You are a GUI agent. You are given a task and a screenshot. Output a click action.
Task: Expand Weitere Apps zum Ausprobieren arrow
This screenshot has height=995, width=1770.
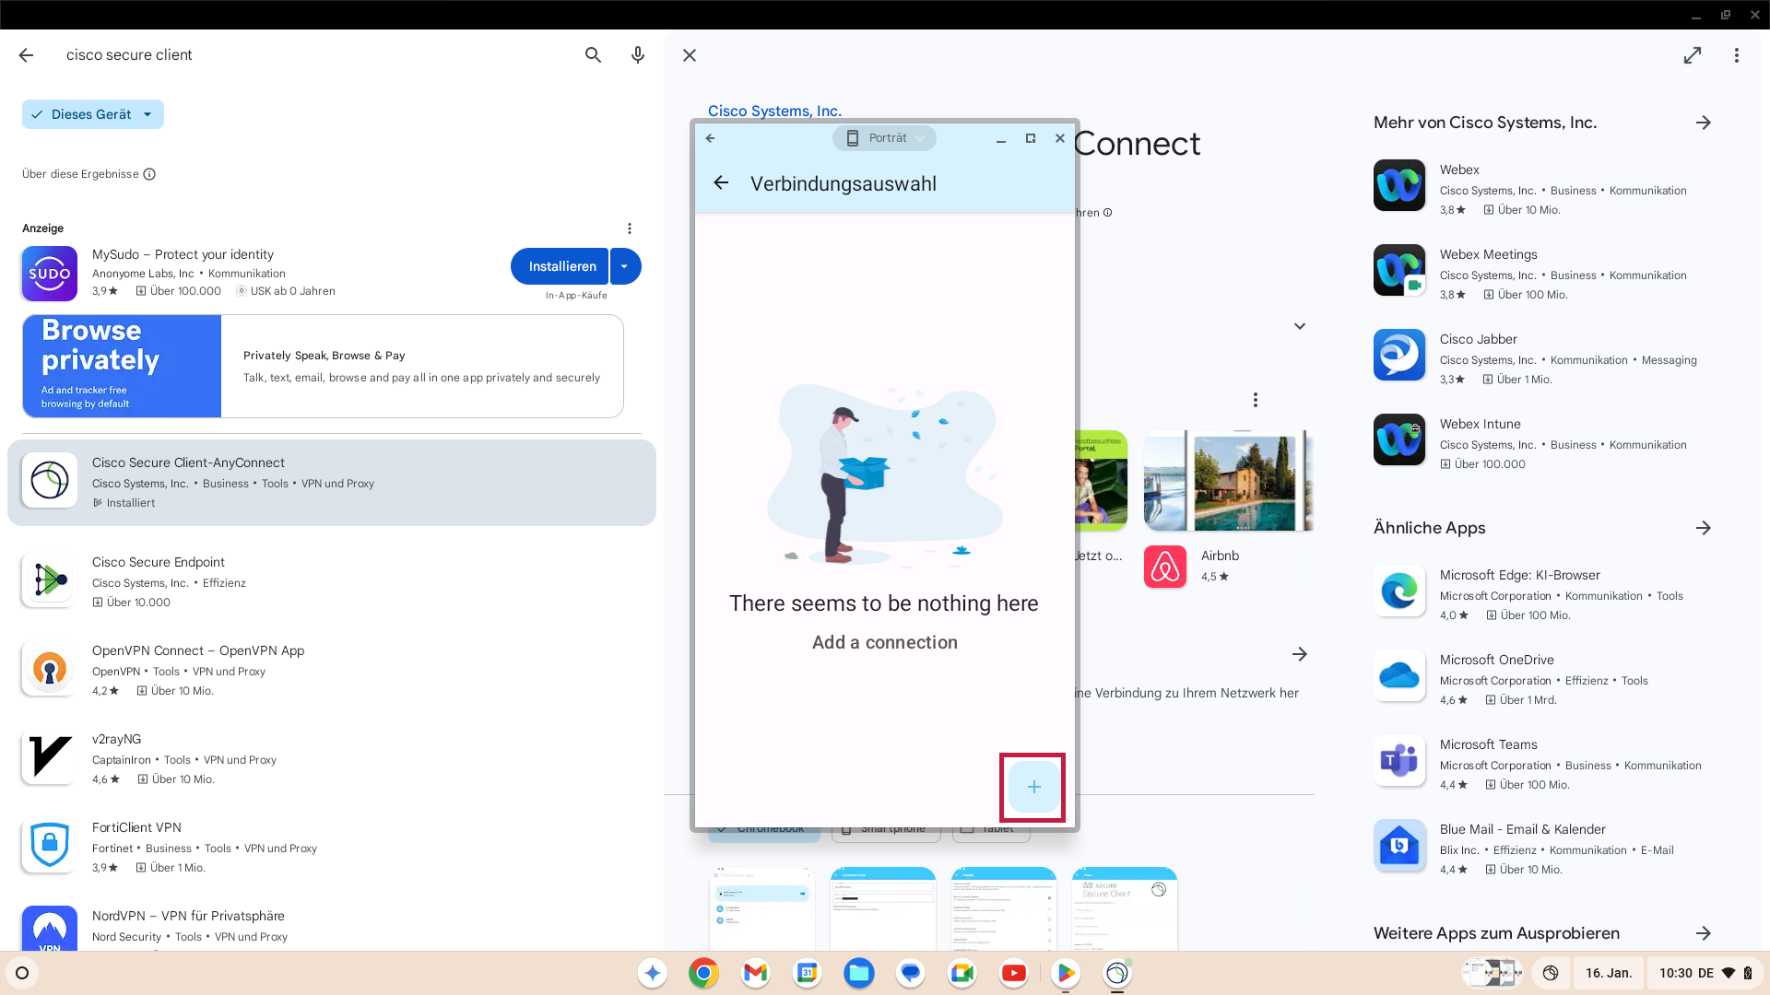pyautogui.click(x=1704, y=933)
